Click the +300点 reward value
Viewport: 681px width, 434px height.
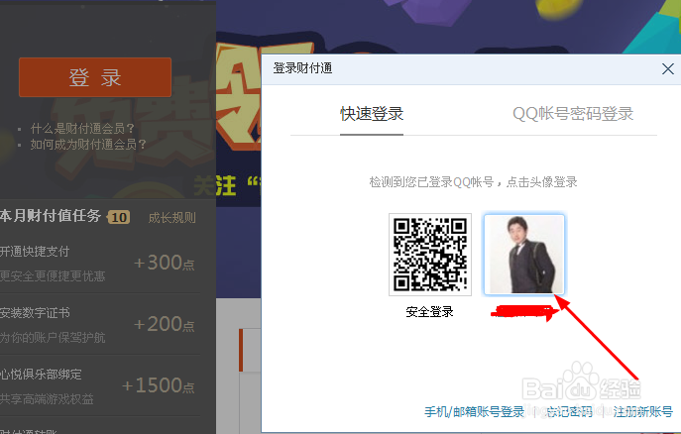(x=164, y=263)
